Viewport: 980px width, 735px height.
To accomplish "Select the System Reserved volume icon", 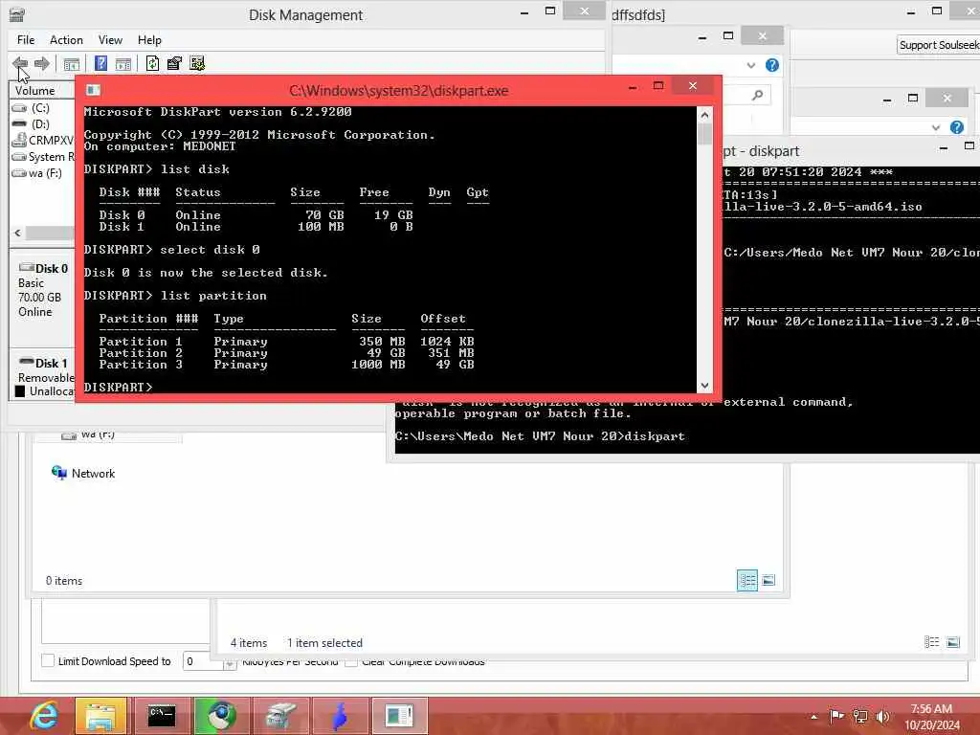I will [19, 157].
